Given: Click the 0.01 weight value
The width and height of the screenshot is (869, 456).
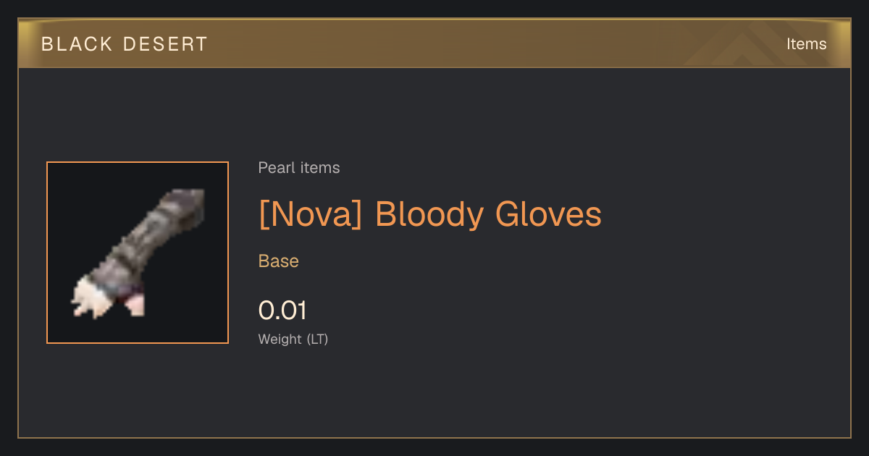Looking at the screenshot, I should 282,311.
